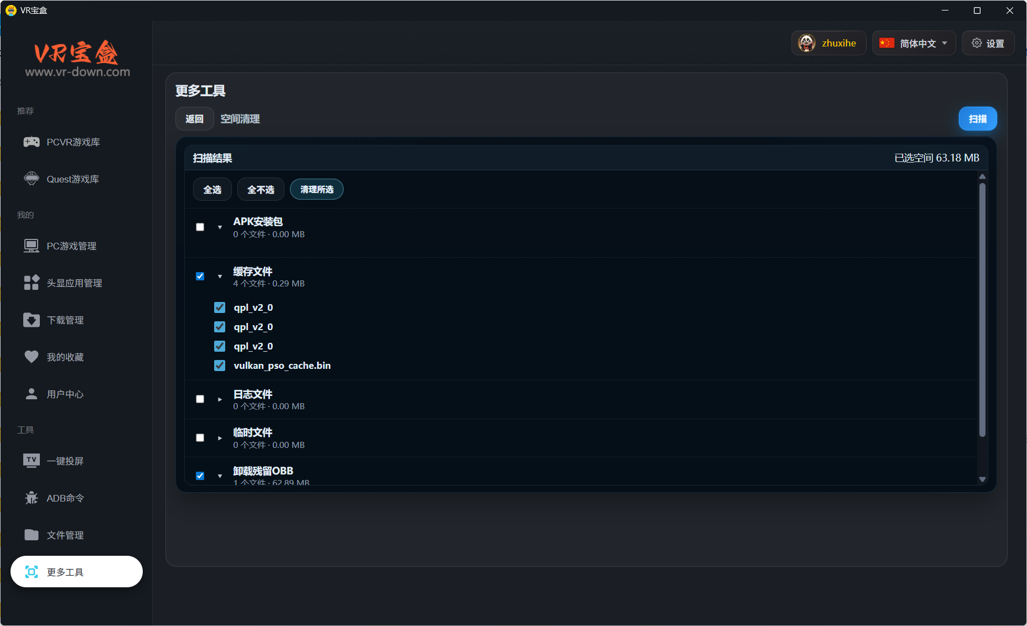Viewport: 1027px width, 626px height.
Task: Click the ADB命令 bug icon
Action: pyautogui.click(x=32, y=498)
